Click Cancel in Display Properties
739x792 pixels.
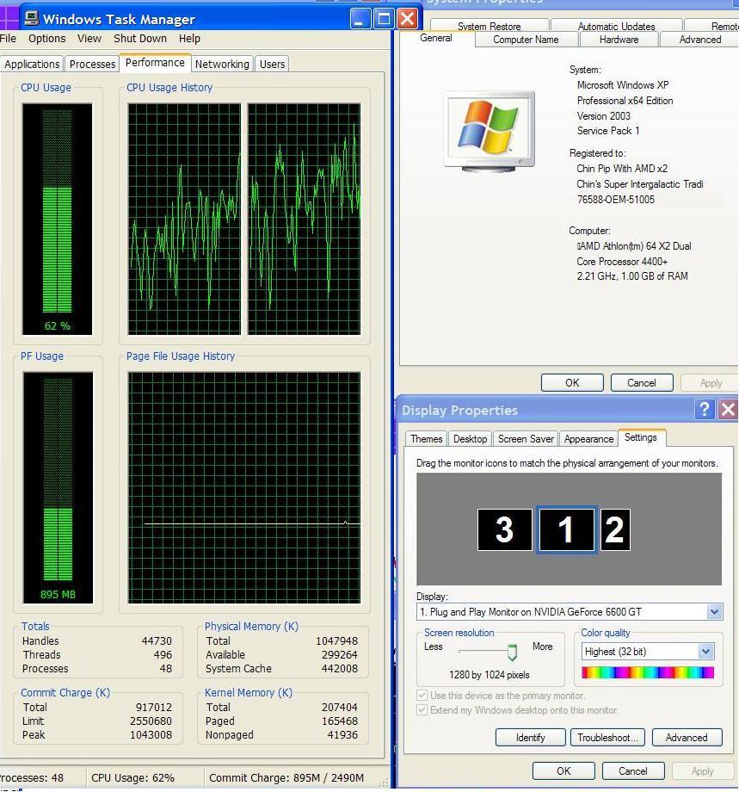(x=633, y=770)
